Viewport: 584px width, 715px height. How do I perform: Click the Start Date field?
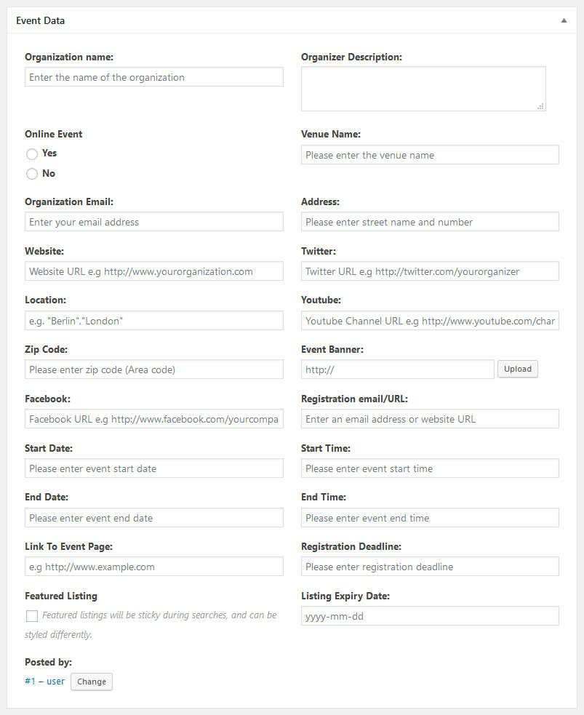154,468
